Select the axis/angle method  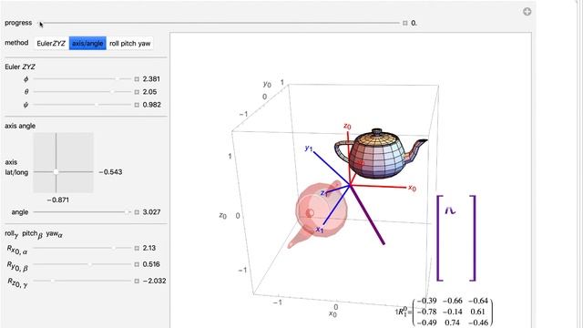coord(87,43)
